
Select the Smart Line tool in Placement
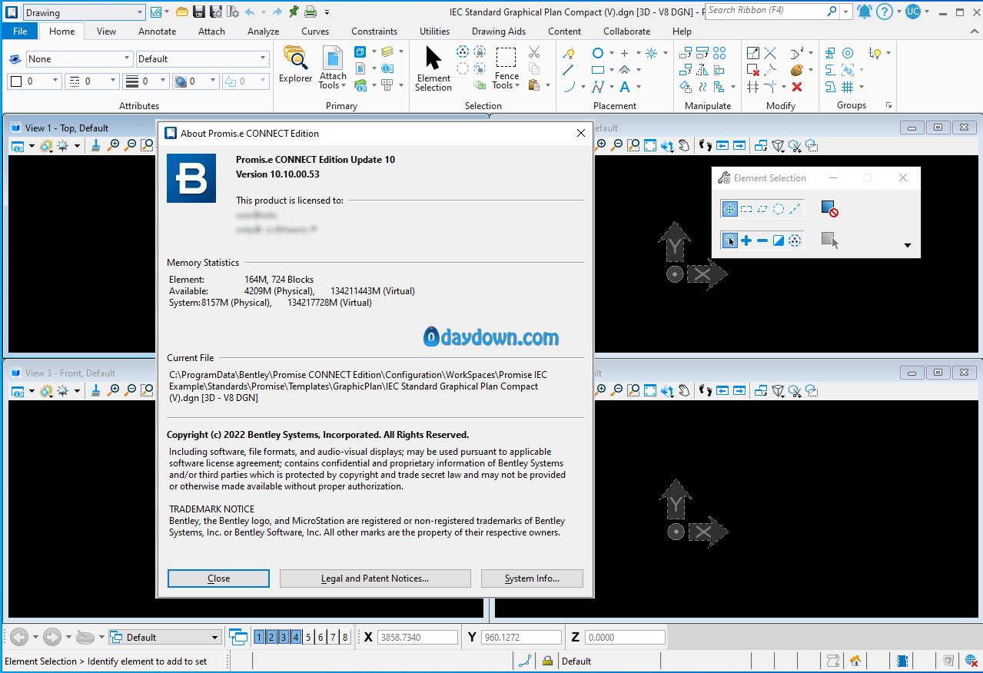pyautogui.click(x=598, y=87)
